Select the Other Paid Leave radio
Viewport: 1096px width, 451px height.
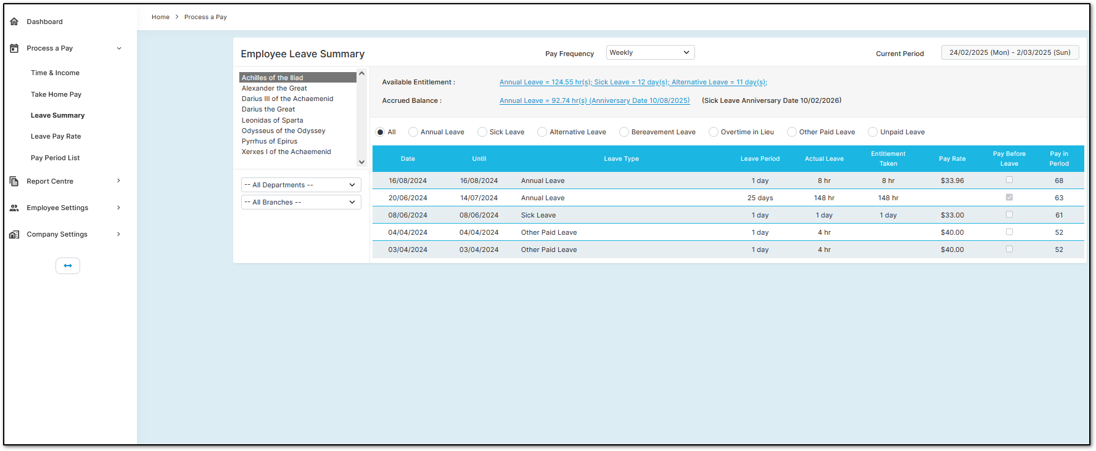coord(792,132)
